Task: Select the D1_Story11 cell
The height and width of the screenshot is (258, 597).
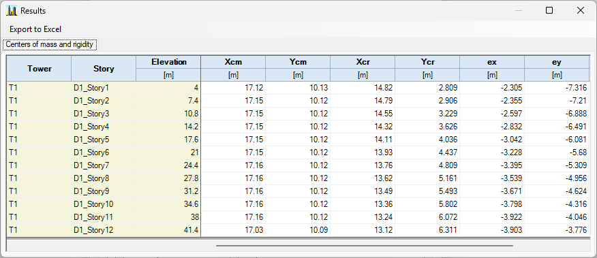Action: tap(104, 217)
